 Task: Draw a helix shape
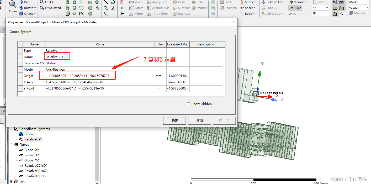tap(81, 2)
